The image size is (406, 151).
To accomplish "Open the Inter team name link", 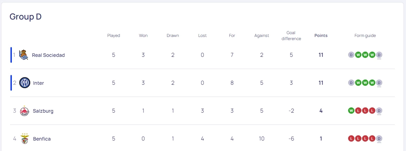I will pyautogui.click(x=38, y=83).
